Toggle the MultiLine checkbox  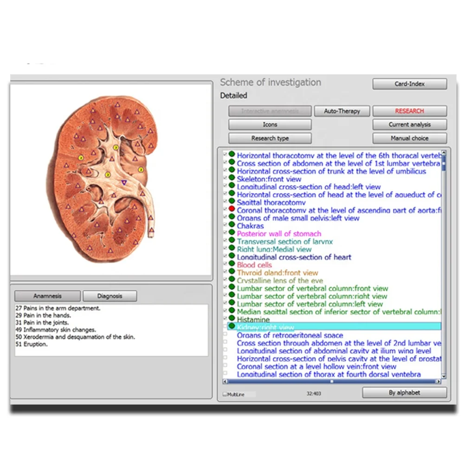tap(225, 394)
